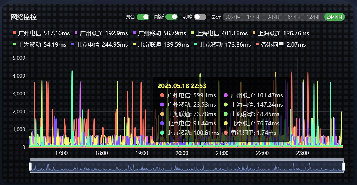This screenshot has height=185, width=357.
Task: Switch to the 12小时 range
Action: click(314, 17)
